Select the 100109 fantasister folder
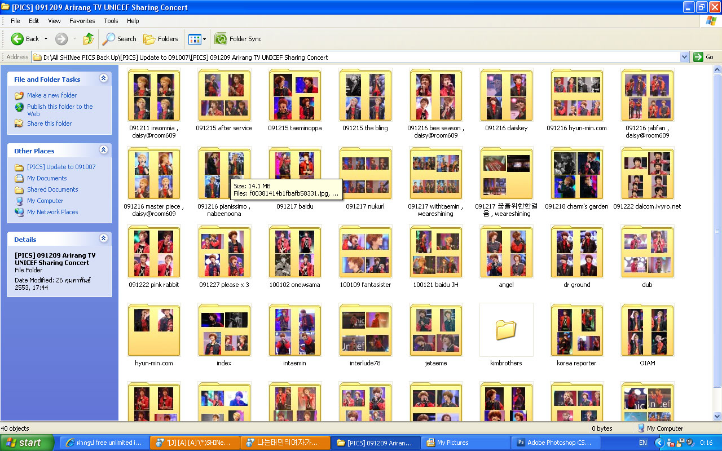This screenshot has height=451, width=722. pyautogui.click(x=366, y=252)
